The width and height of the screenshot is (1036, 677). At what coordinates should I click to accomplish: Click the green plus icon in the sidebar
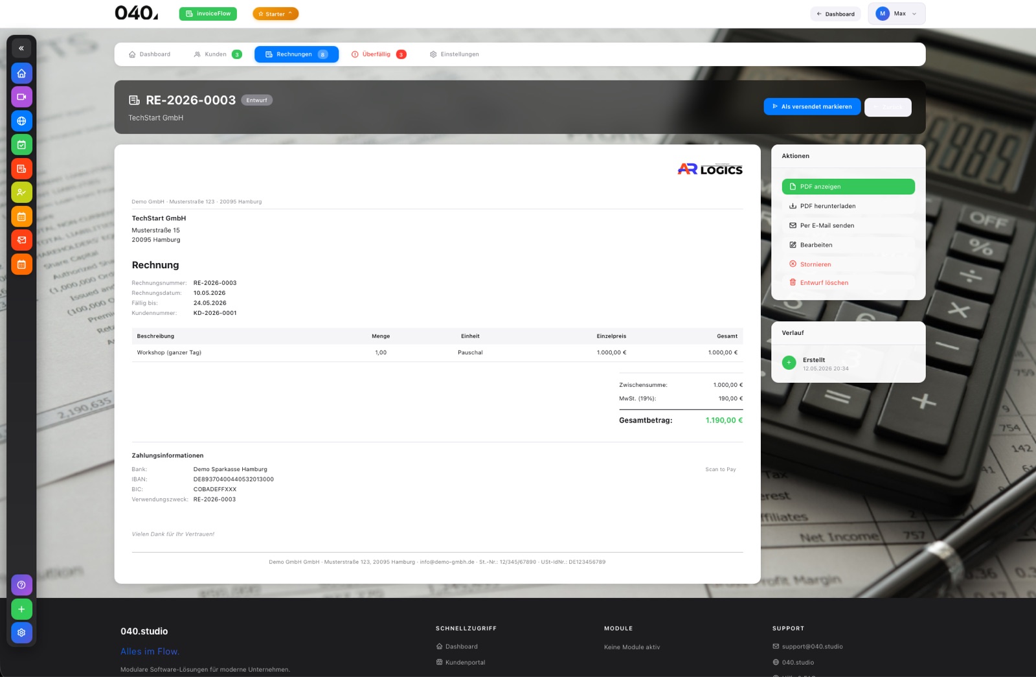21,609
